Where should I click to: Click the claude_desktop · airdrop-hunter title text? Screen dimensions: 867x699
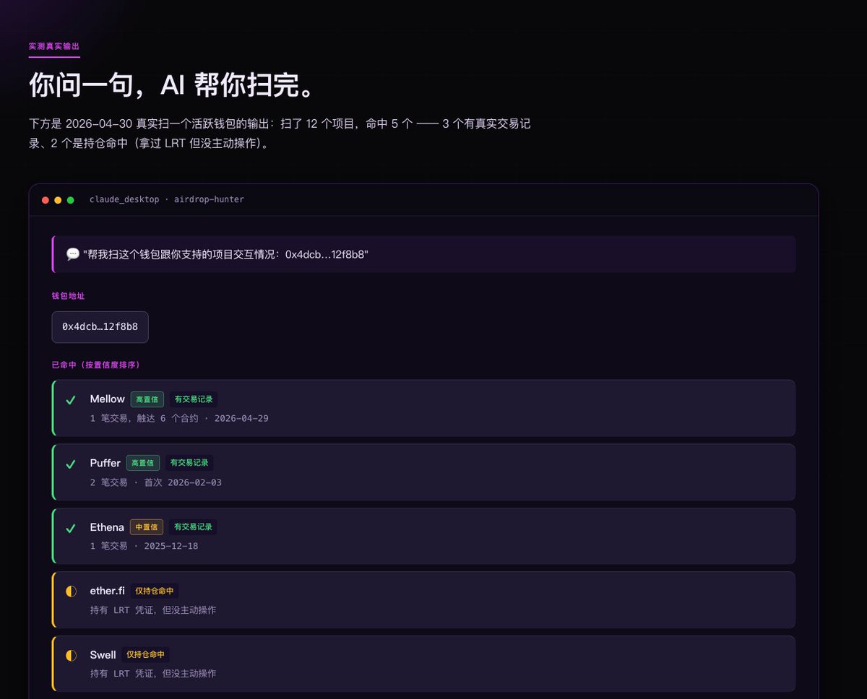(167, 199)
